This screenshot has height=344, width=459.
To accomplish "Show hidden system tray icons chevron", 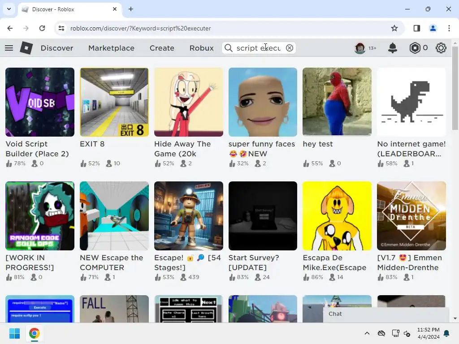I will pos(367,333).
